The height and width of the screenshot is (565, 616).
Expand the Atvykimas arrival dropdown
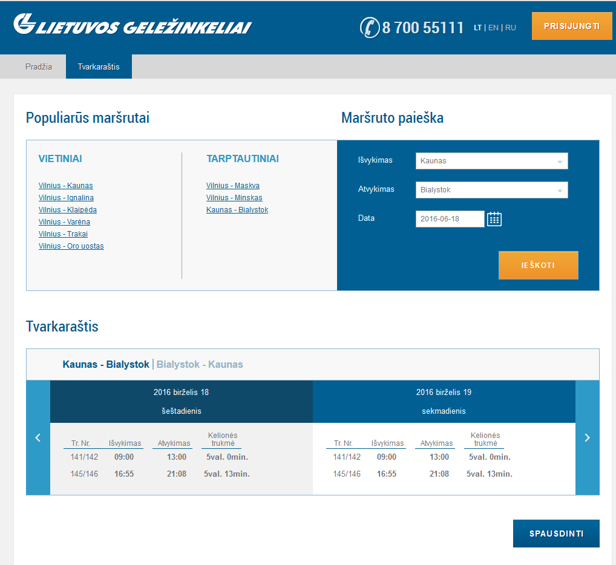click(x=491, y=190)
